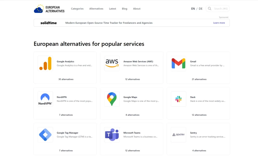
Task: Open the Google Analytics bar chart icon
Action: click(45, 63)
